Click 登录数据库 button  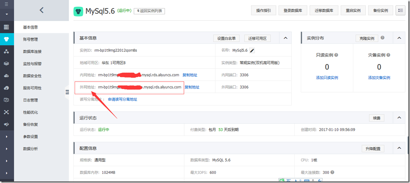click(293, 11)
